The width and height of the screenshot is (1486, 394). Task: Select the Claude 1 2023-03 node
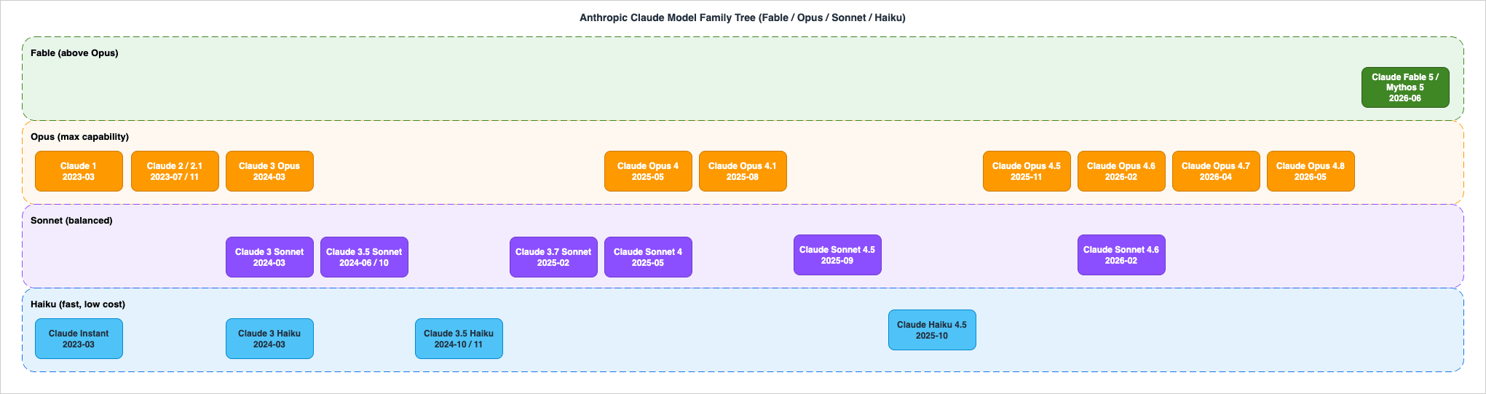click(79, 171)
